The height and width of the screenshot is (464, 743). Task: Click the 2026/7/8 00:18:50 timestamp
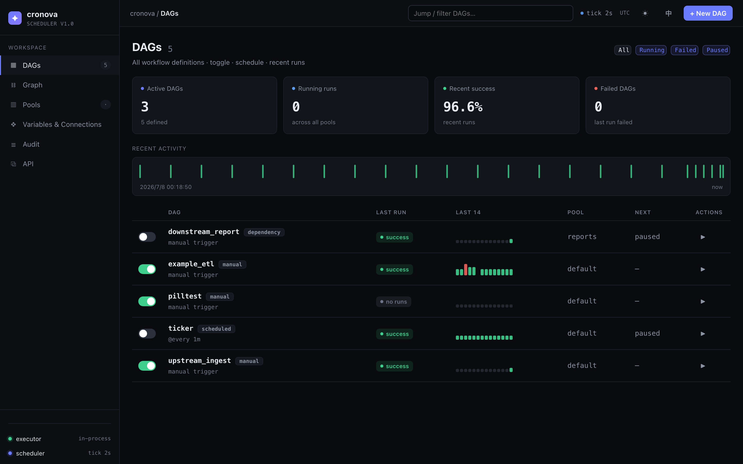click(166, 187)
